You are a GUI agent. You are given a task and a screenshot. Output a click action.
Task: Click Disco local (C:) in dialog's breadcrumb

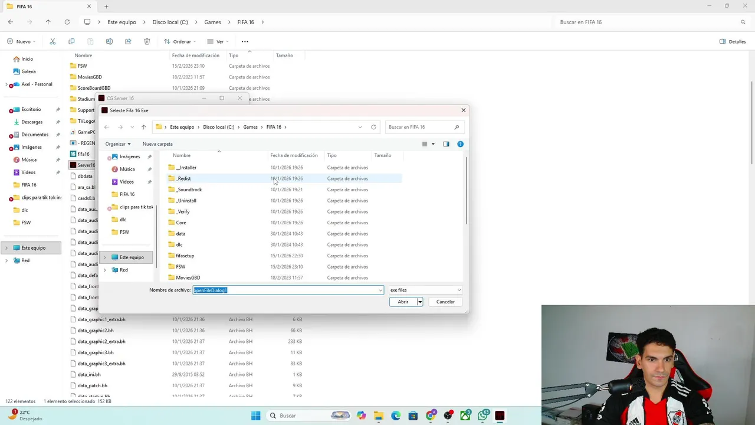point(219,127)
